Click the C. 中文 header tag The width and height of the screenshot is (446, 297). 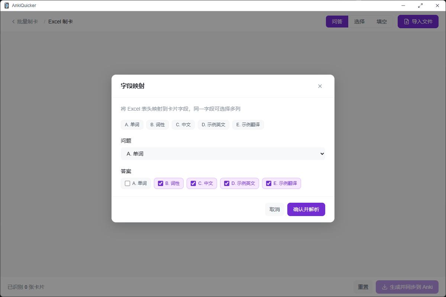click(183, 125)
